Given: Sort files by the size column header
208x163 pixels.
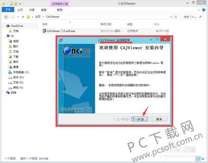Looking at the screenshot, I should [x=156, y=24].
